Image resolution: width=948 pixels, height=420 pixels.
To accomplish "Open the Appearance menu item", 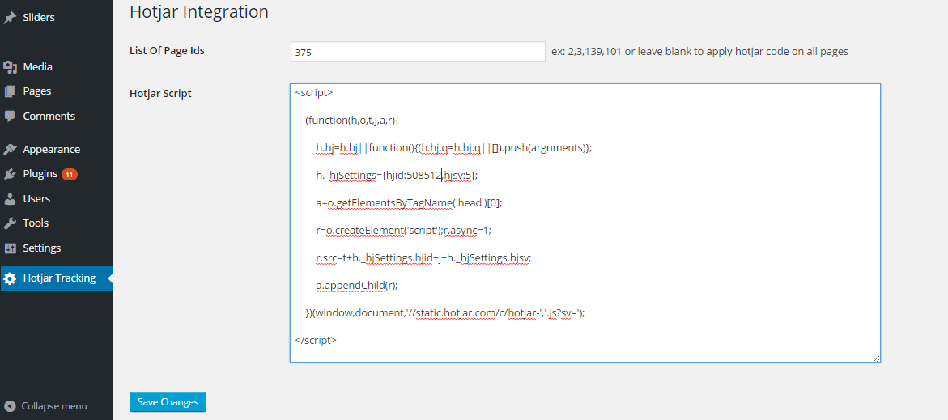I will pos(51,150).
